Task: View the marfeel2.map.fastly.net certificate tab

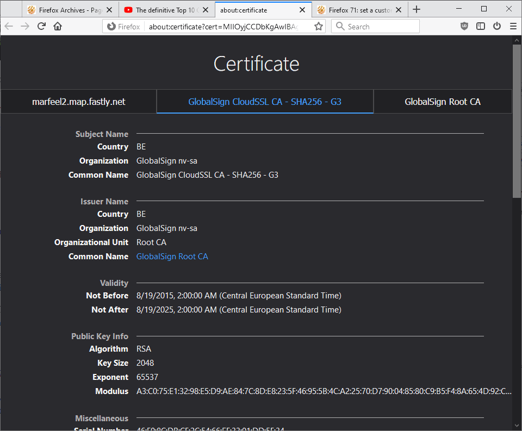Action: (78, 102)
